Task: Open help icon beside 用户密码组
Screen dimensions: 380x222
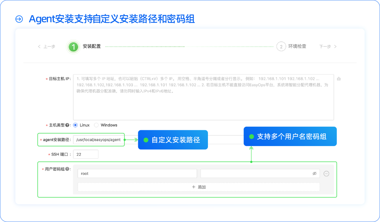Action: (67, 169)
